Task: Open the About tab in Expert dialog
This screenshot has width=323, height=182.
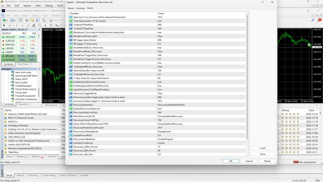Action: [71, 8]
